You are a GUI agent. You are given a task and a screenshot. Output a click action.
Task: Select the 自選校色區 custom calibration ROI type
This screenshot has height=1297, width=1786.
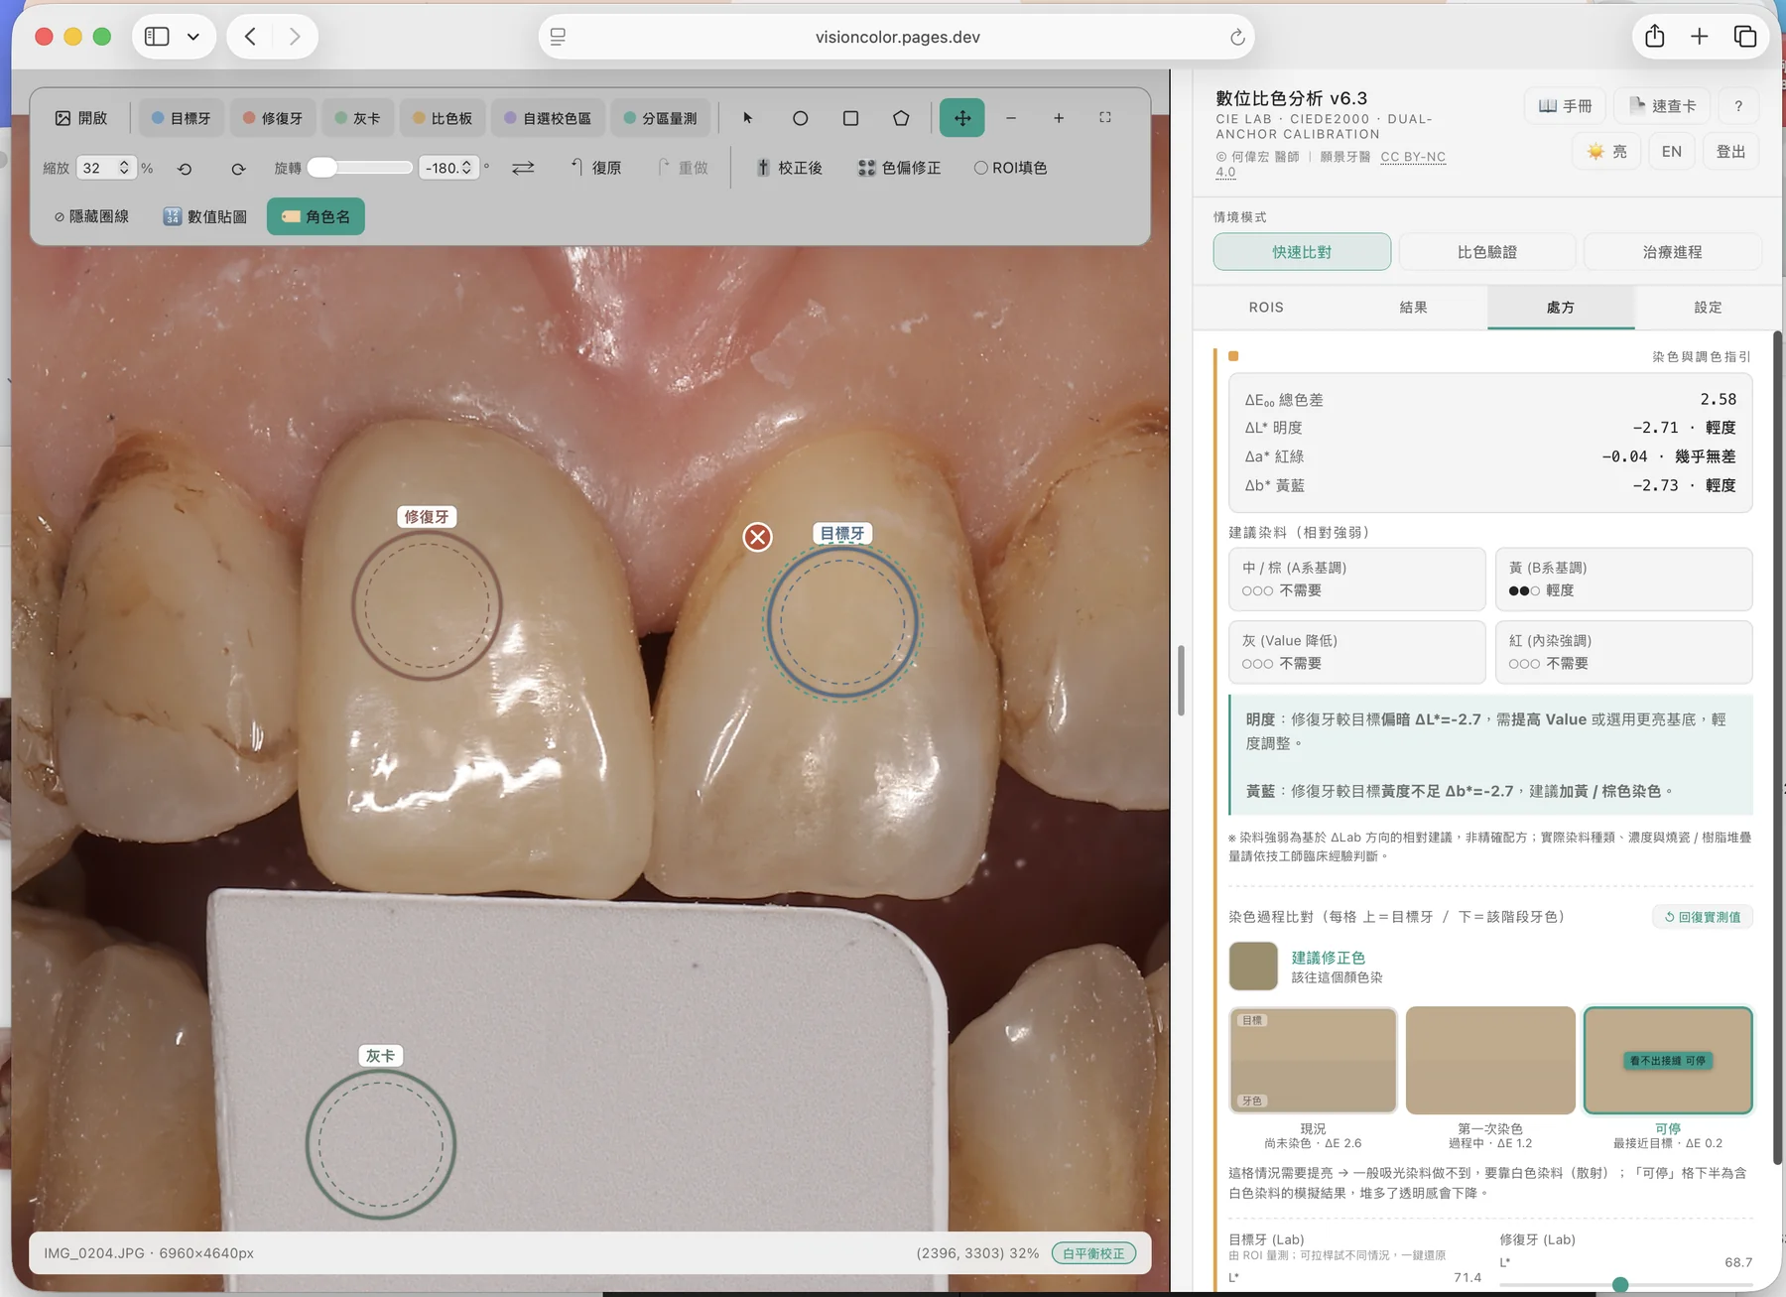[548, 118]
